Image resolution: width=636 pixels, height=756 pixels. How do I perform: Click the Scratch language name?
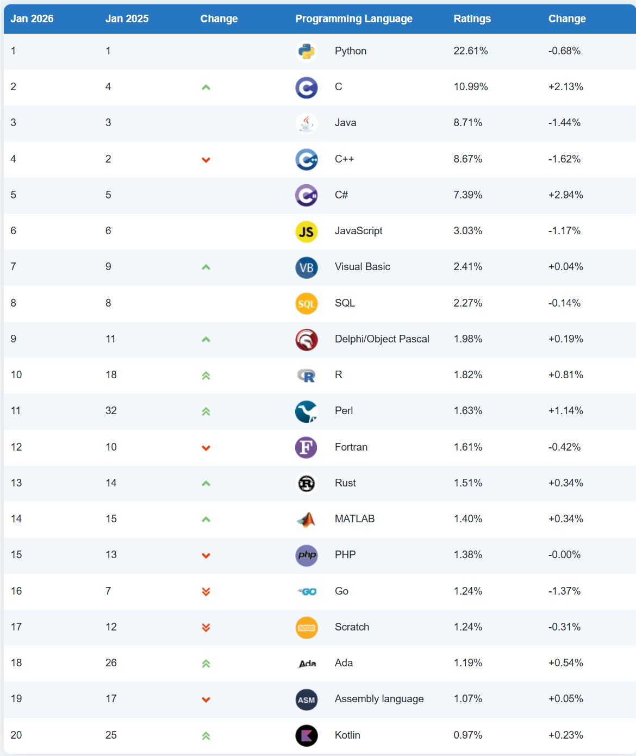pos(352,627)
